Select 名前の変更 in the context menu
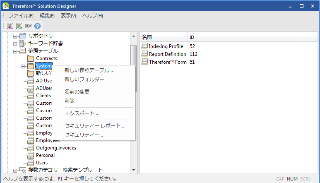 point(77,91)
